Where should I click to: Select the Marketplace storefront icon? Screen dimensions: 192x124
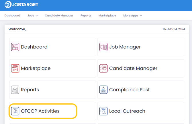(x=15, y=68)
